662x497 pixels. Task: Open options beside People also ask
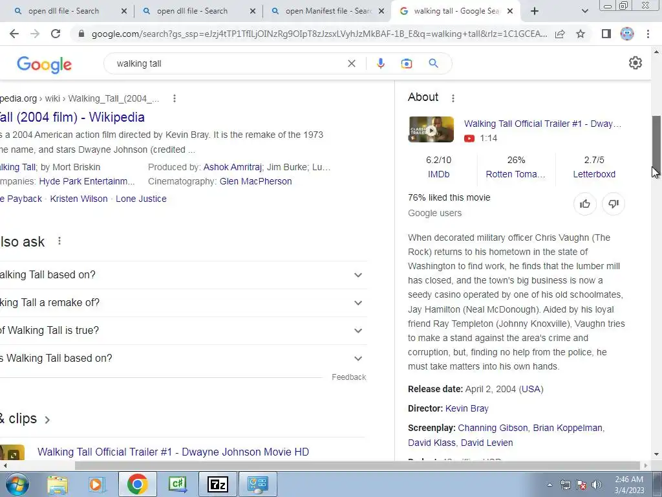click(x=59, y=241)
